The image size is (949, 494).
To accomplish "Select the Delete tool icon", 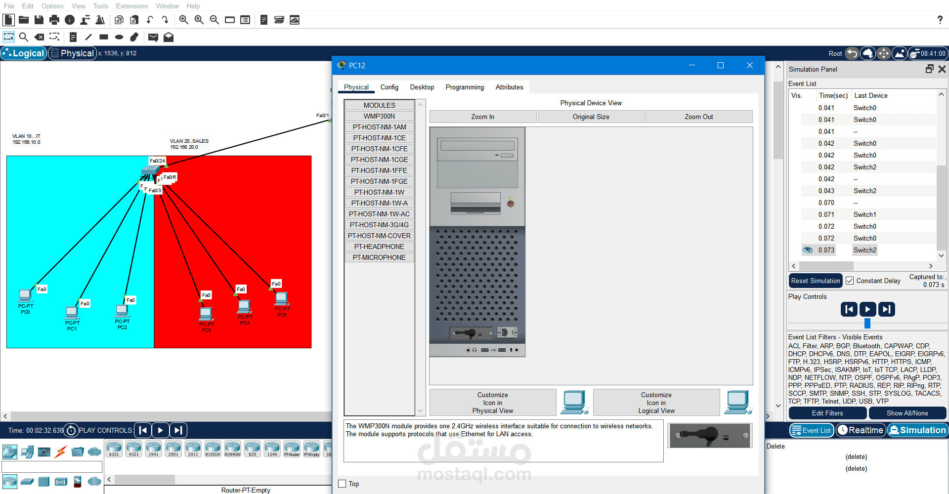I will click(39, 37).
